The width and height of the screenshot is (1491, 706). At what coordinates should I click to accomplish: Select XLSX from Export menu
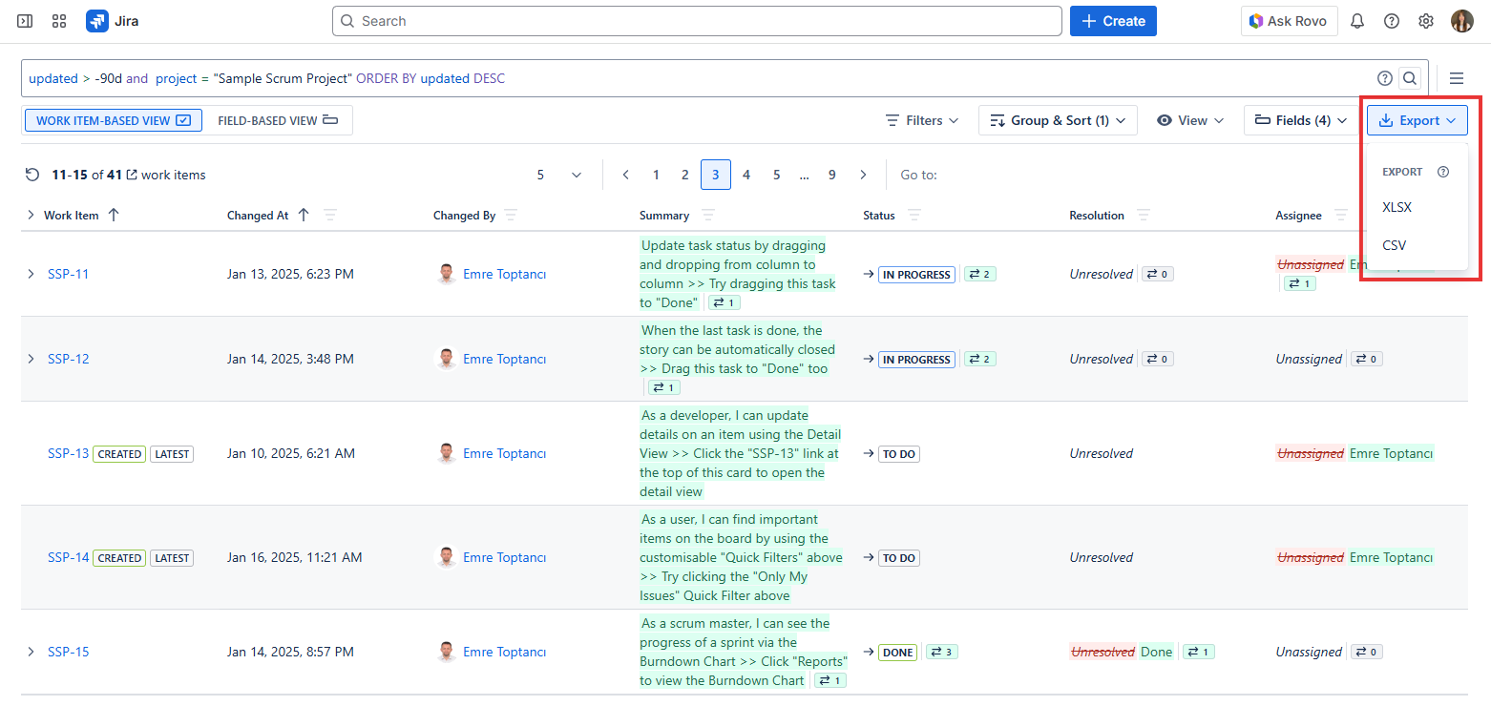1396,207
